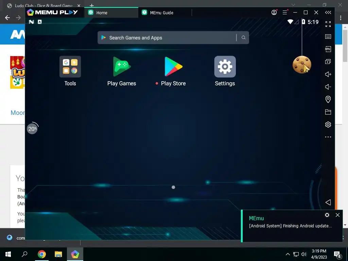348x261 pixels.
Task: Click the 20% progress indicator
Action: coord(32,129)
